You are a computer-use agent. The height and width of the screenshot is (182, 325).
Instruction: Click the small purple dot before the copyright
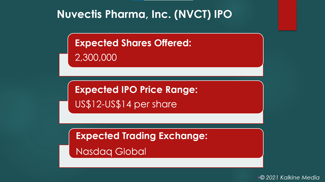click(x=259, y=177)
